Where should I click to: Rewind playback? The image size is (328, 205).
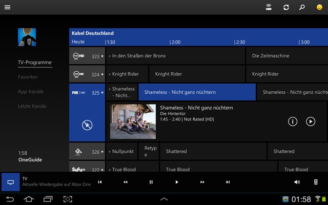[125, 182]
